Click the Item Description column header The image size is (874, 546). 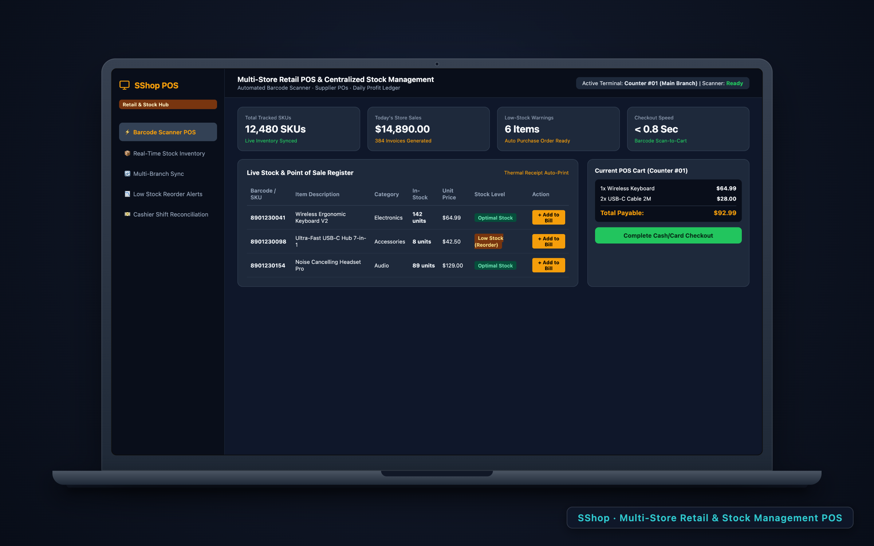coord(317,194)
